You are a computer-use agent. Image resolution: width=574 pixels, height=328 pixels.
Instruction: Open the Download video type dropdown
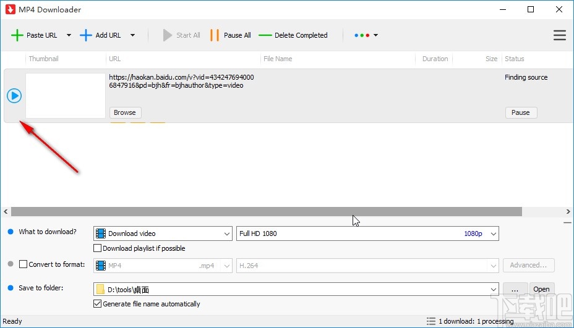(163, 233)
